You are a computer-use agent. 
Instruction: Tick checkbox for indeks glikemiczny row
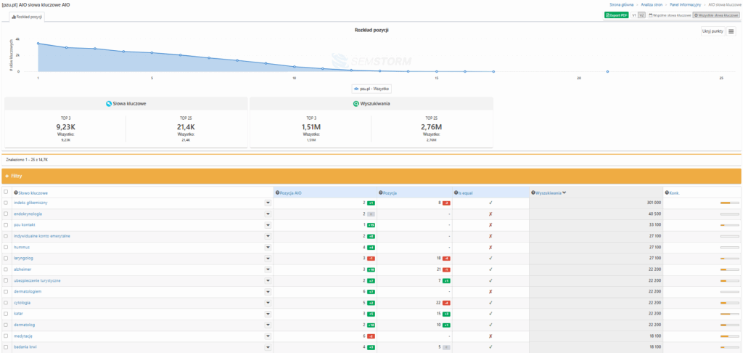click(6, 203)
